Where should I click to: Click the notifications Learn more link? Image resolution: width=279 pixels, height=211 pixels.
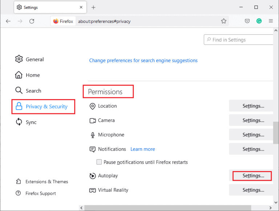click(x=143, y=149)
